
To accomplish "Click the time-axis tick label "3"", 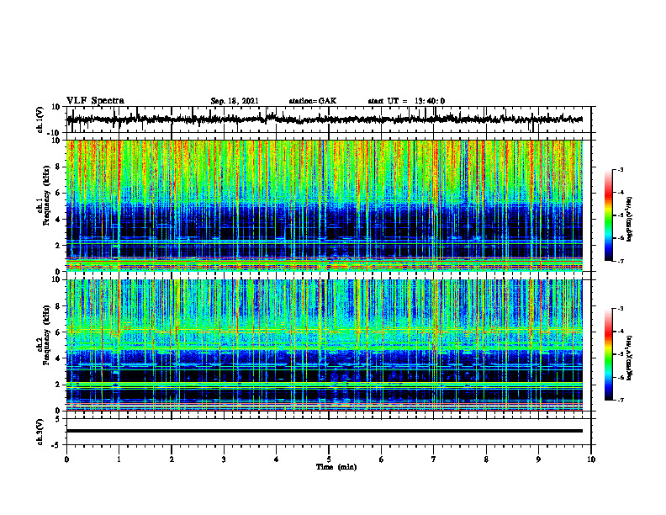I will (224, 459).
